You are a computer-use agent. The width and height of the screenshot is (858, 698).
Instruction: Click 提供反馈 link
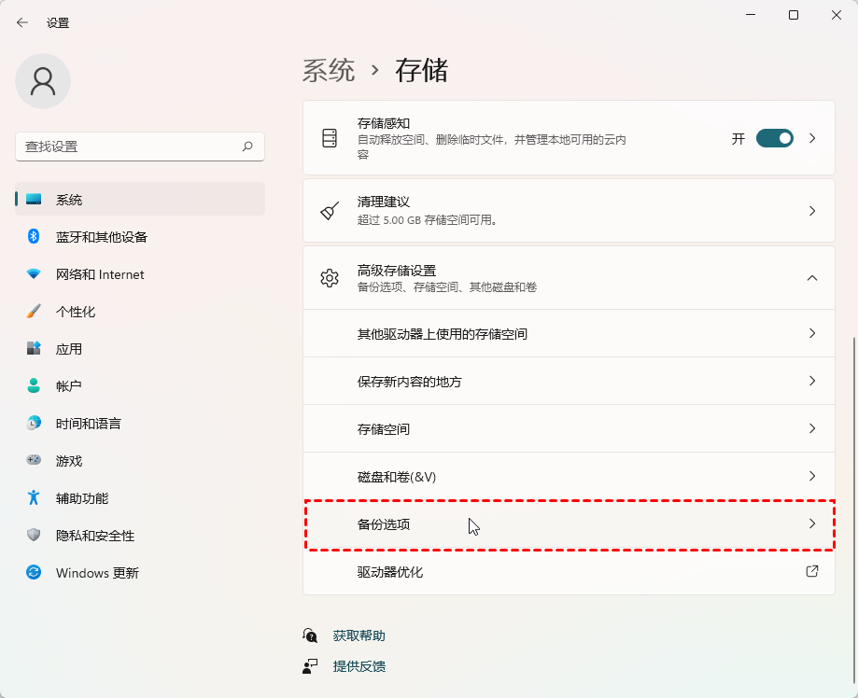pyautogui.click(x=359, y=666)
